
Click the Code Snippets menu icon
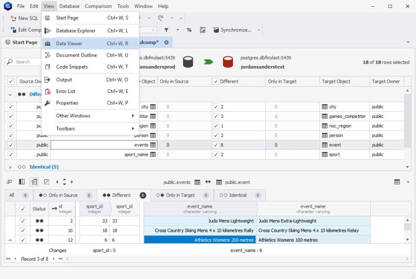47,67
